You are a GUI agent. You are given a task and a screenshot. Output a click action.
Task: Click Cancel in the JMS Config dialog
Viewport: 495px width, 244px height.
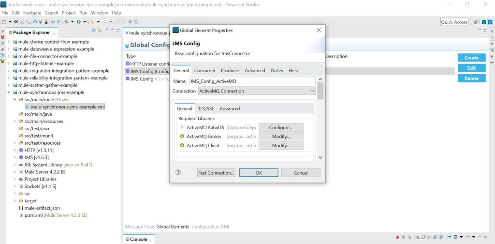pyautogui.click(x=301, y=172)
